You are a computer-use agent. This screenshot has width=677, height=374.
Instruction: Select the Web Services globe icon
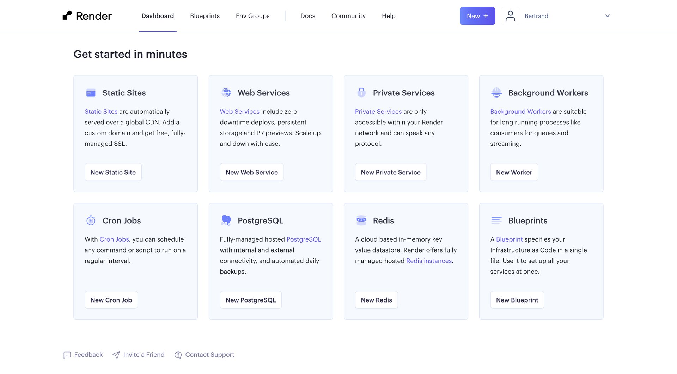click(226, 93)
